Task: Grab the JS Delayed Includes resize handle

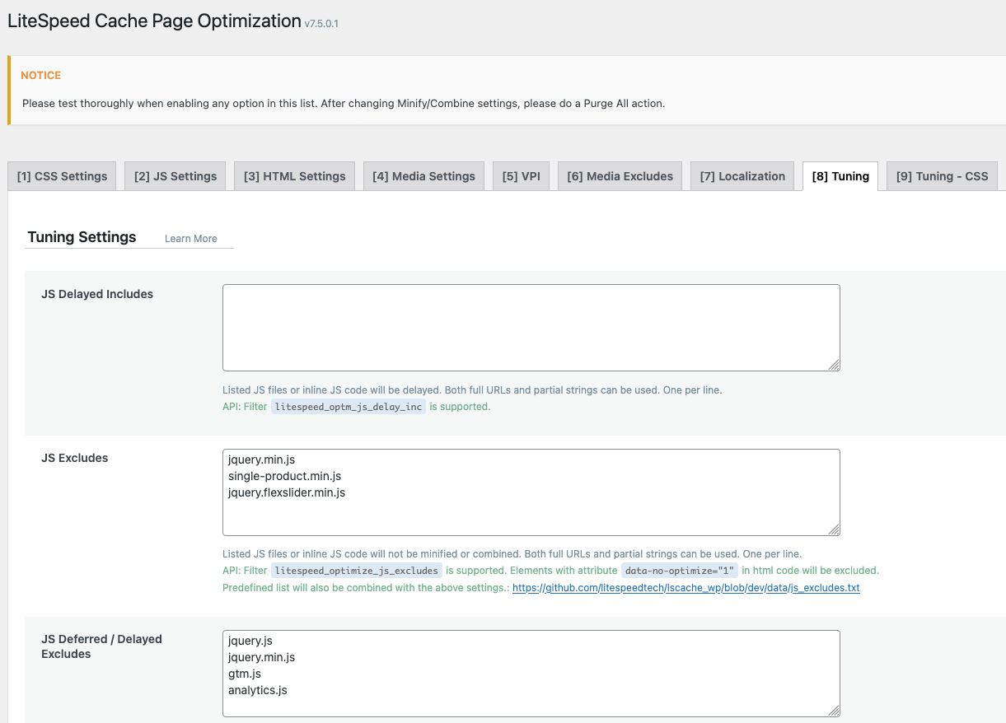Action: (x=834, y=365)
